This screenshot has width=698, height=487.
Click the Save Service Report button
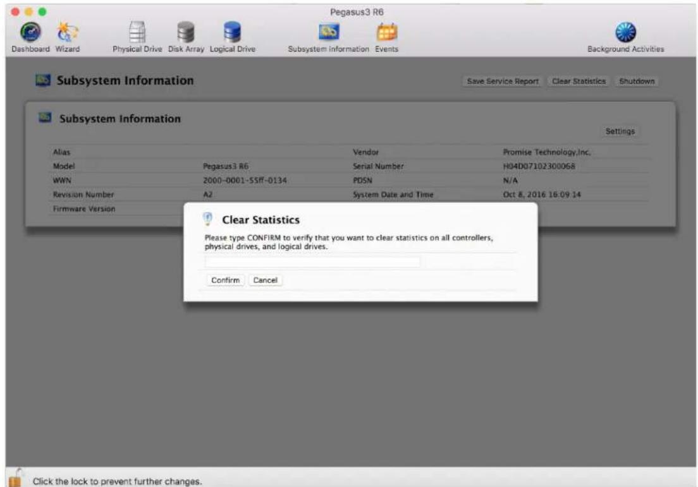point(503,81)
